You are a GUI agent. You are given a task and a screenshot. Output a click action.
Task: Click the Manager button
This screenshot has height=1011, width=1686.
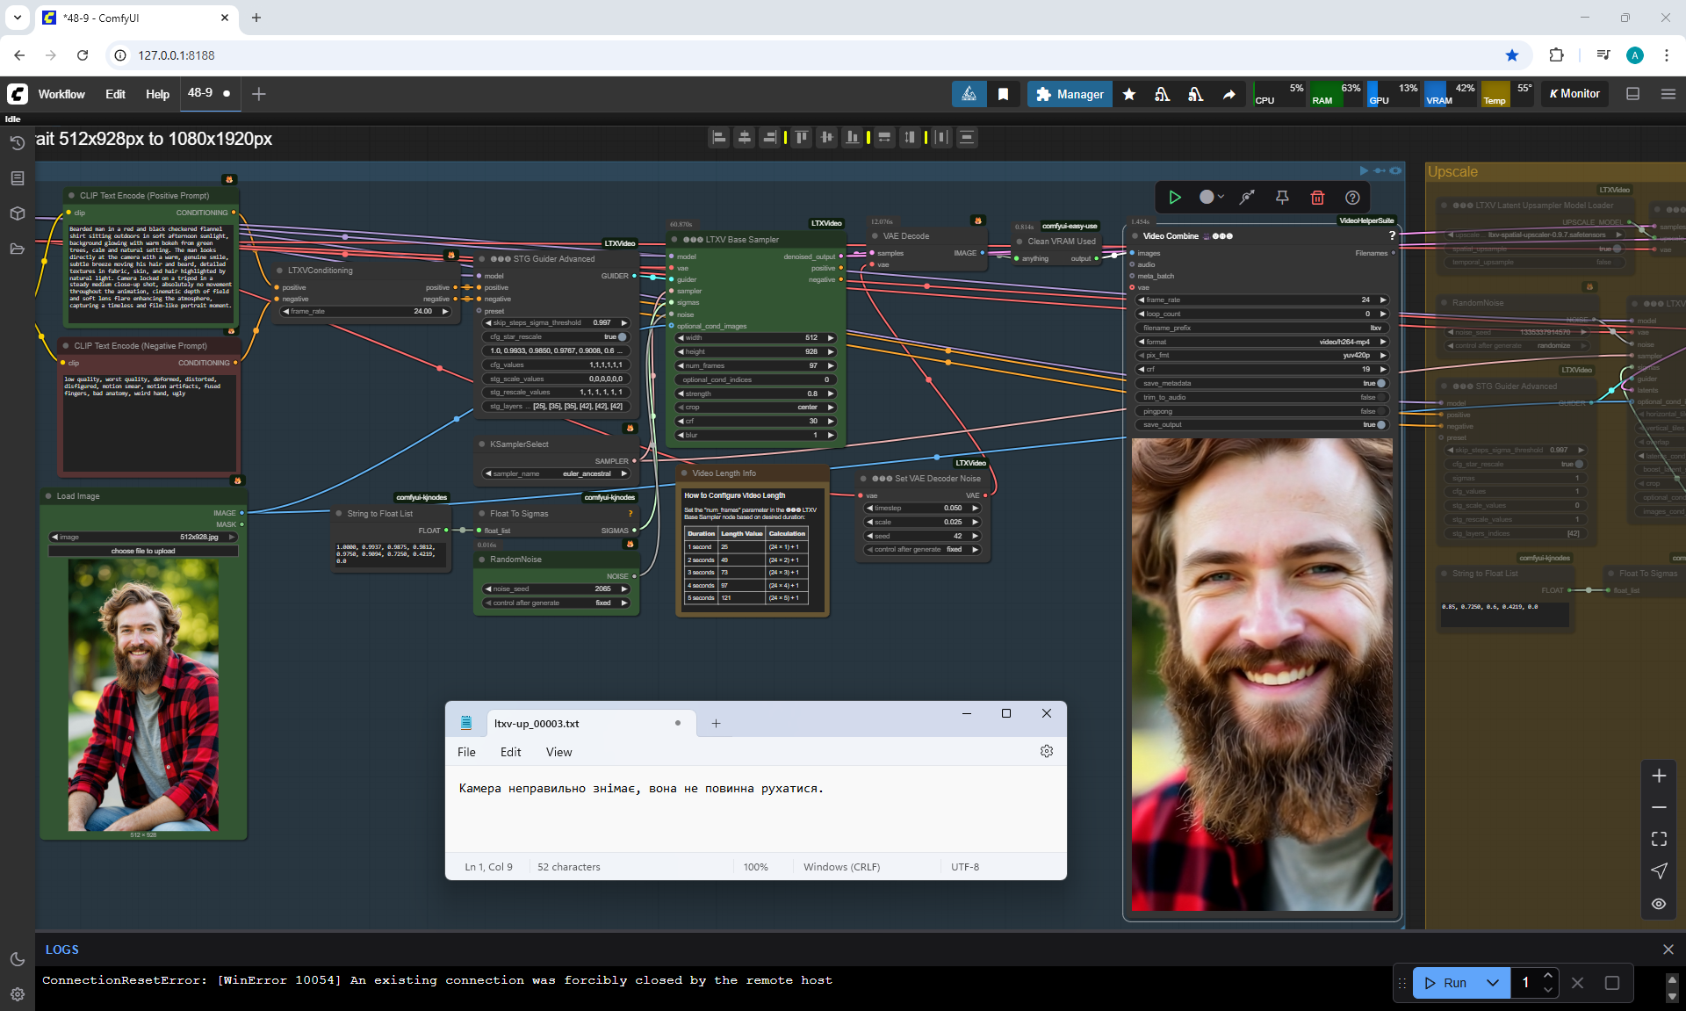click(x=1070, y=94)
